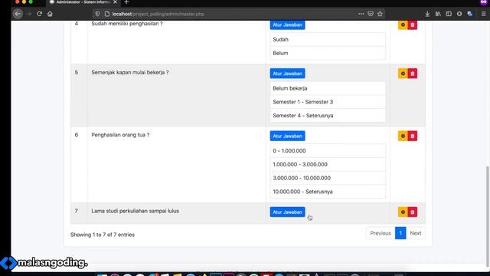Click Atur Jawaban for Lama studi perkuliahan
Viewport: 490px width, 276px height.
point(288,212)
